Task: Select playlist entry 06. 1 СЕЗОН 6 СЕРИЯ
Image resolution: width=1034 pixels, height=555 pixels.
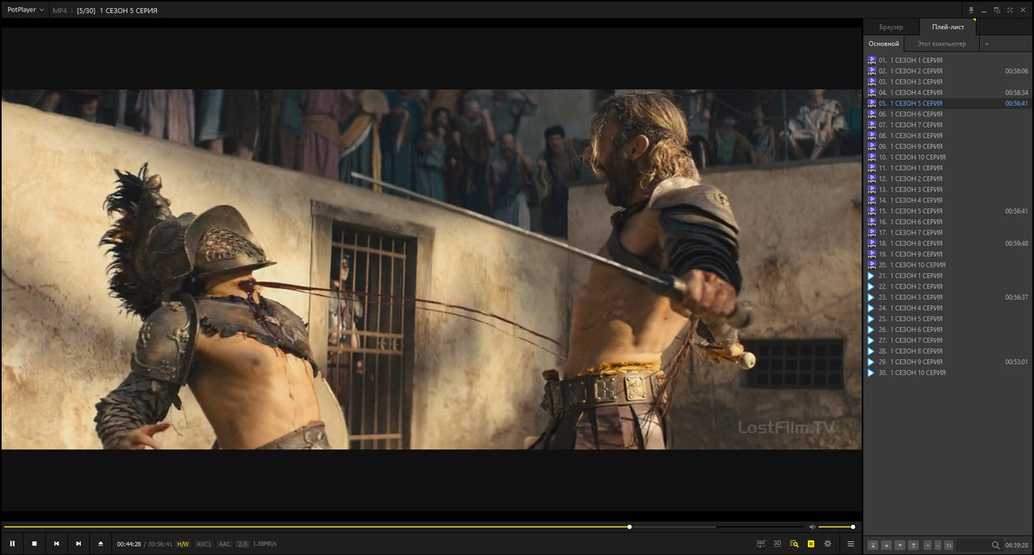Action: (x=948, y=114)
